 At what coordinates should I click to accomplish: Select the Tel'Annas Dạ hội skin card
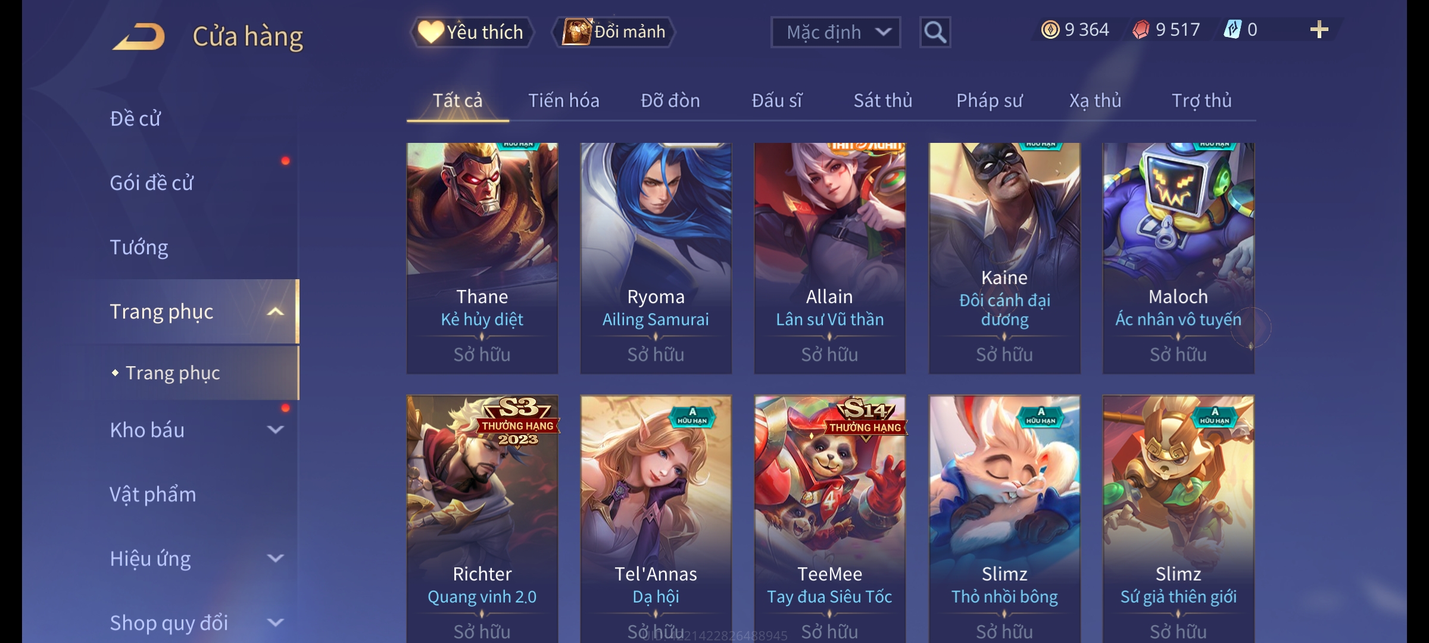pyautogui.click(x=656, y=519)
